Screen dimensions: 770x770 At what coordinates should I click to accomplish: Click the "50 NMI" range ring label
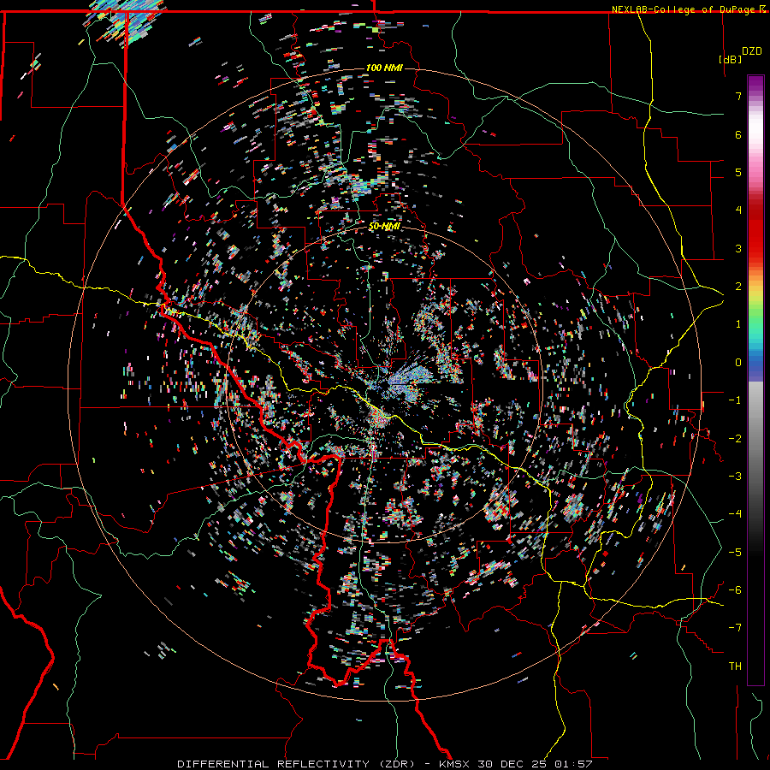click(x=384, y=227)
